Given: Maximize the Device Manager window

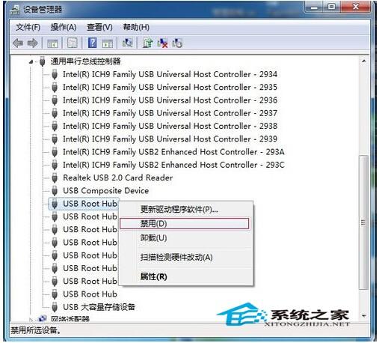Looking at the screenshot, I should tap(332, 7).
